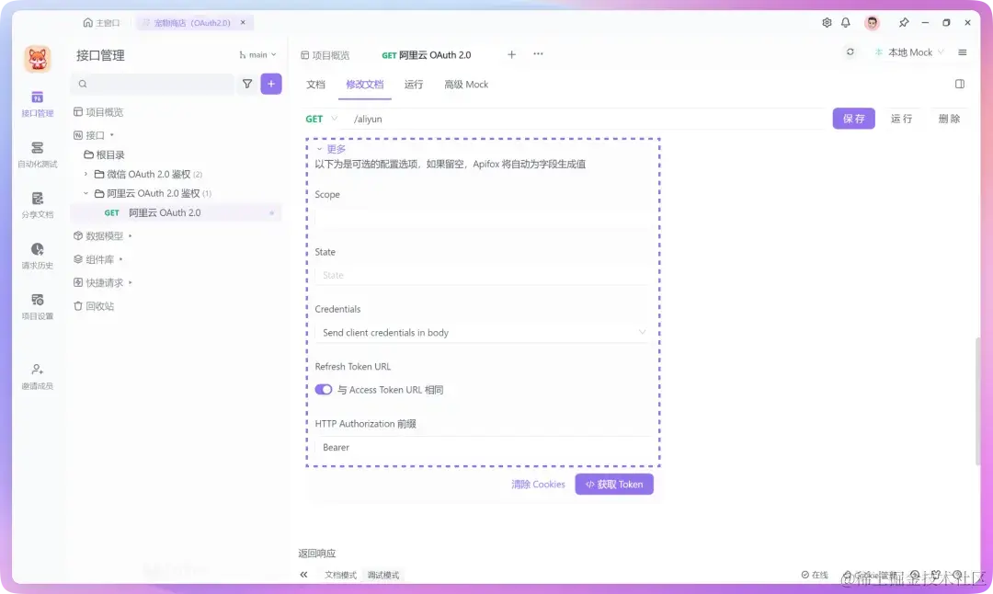Image resolution: width=993 pixels, height=594 pixels.
Task: Click the purple plus add button
Action: pyautogui.click(x=271, y=84)
